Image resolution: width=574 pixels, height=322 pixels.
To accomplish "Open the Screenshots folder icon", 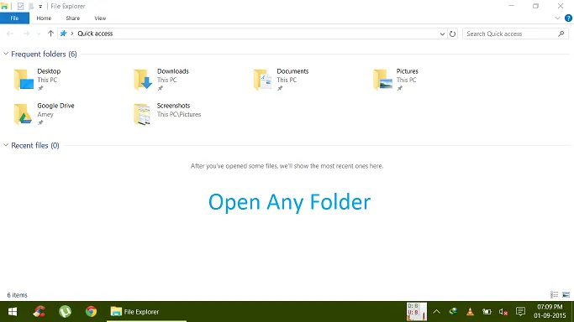I will coord(142,114).
